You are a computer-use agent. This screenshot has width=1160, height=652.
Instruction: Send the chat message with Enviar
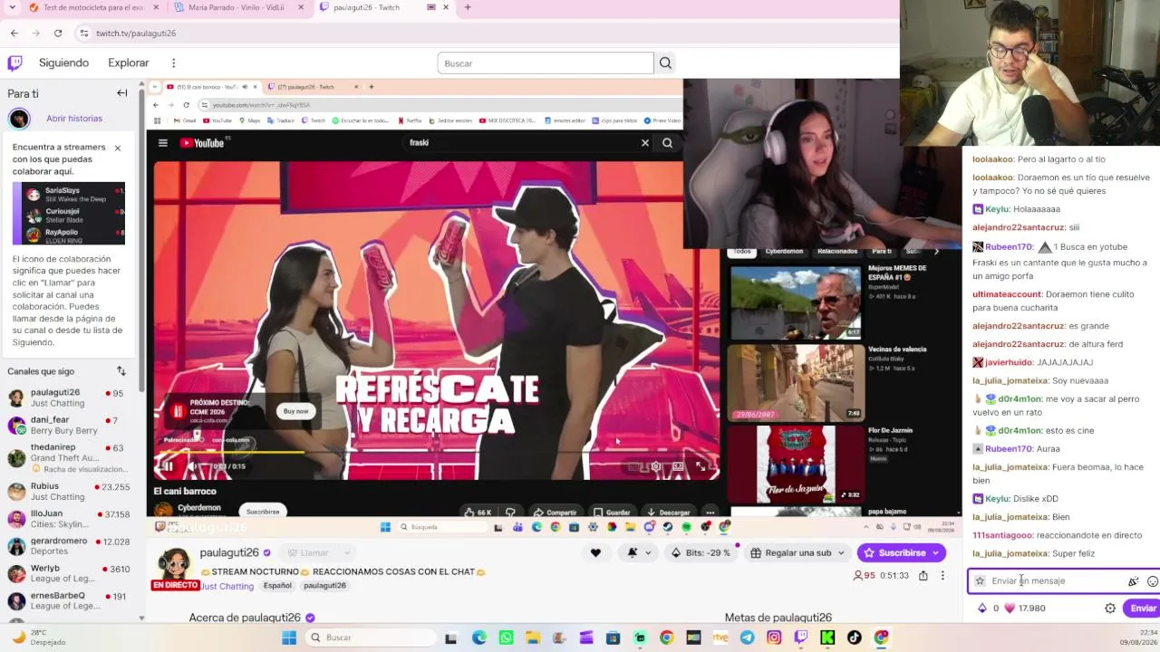[1143, 609]
